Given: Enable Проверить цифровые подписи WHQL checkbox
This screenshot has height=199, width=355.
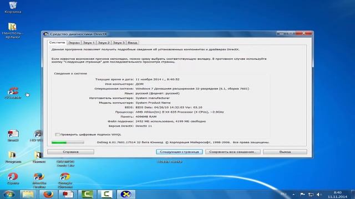Looking at the screenshot, I should 57,134.
